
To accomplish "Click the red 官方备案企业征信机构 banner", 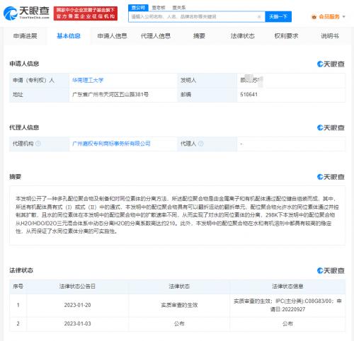I will click(x=86, y=13).
